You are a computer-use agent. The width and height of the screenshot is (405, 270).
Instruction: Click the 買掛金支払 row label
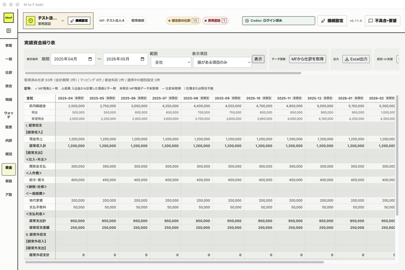[38, 166]
